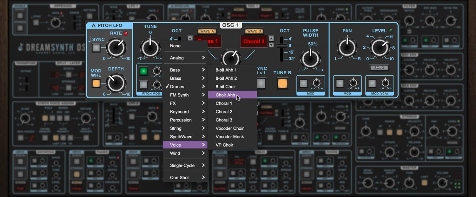Screen dimensions: 476x197
Task: Toggle the green Pitch Mod button
Action: pos(144,71)
